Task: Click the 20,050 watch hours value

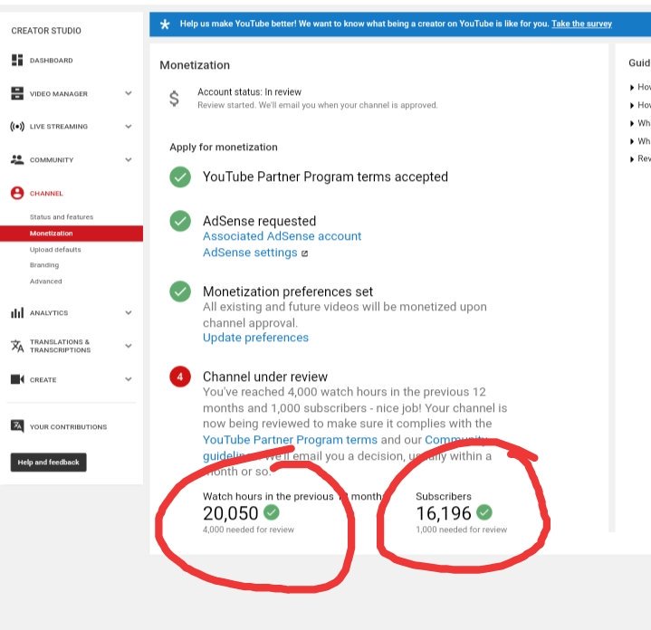Action: 230,513
